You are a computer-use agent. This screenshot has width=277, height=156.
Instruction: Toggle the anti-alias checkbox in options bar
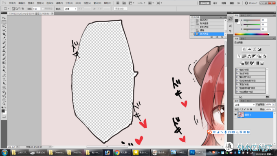43,9
